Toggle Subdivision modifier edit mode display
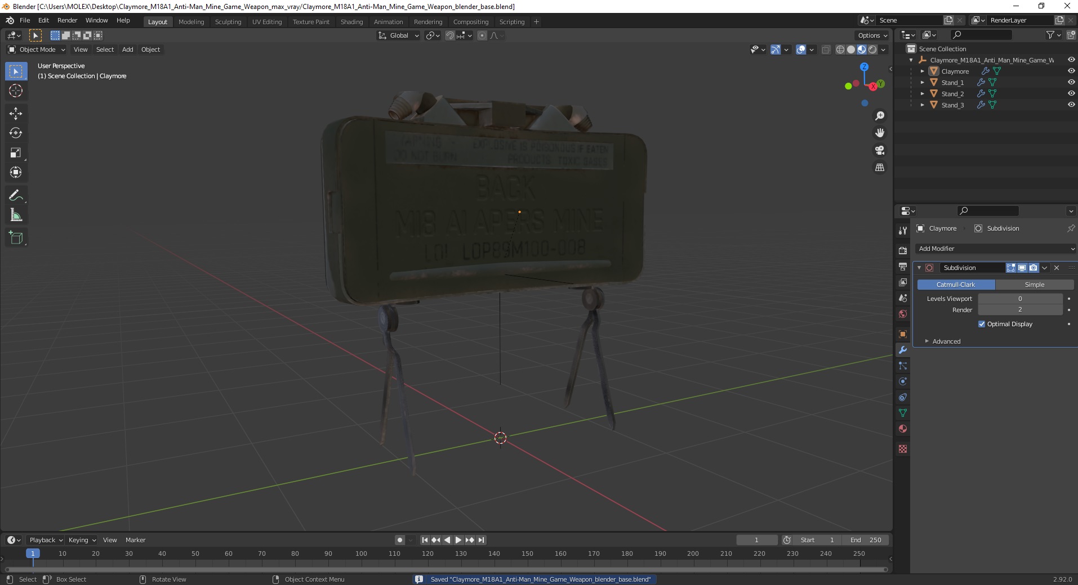 coord(1011,268)
